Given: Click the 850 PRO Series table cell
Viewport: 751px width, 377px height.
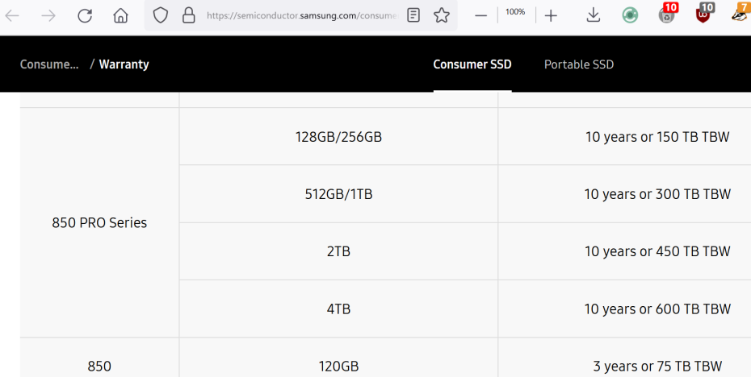Looking at the screenshot, I should click(99, 223).
